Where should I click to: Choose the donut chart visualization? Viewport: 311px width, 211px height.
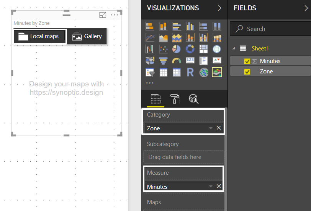click(190, 49)
